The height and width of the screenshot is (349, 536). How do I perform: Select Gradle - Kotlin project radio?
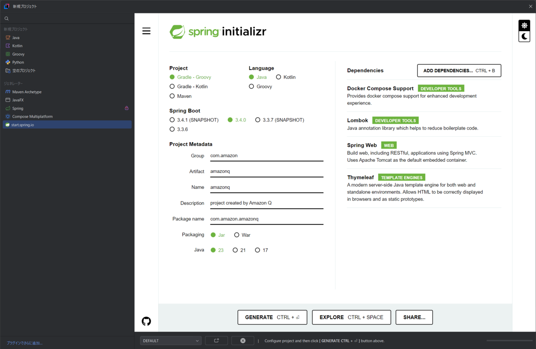(x=188, y=86)
